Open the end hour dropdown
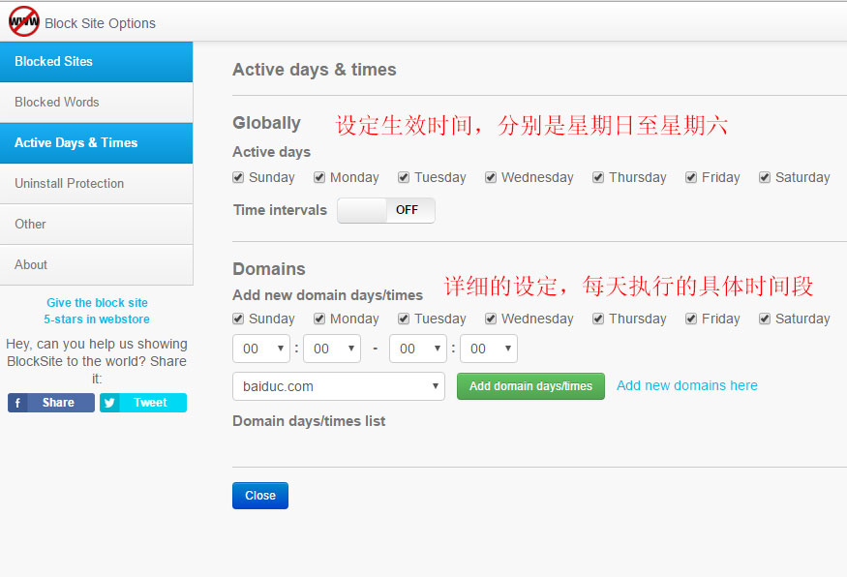Image resolution: width=847 pixels, height=577 pixels. 418,349
